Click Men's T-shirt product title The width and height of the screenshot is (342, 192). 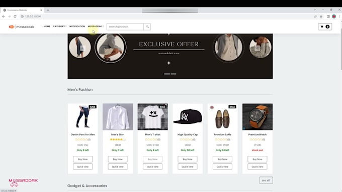click(x=152, y=134)
